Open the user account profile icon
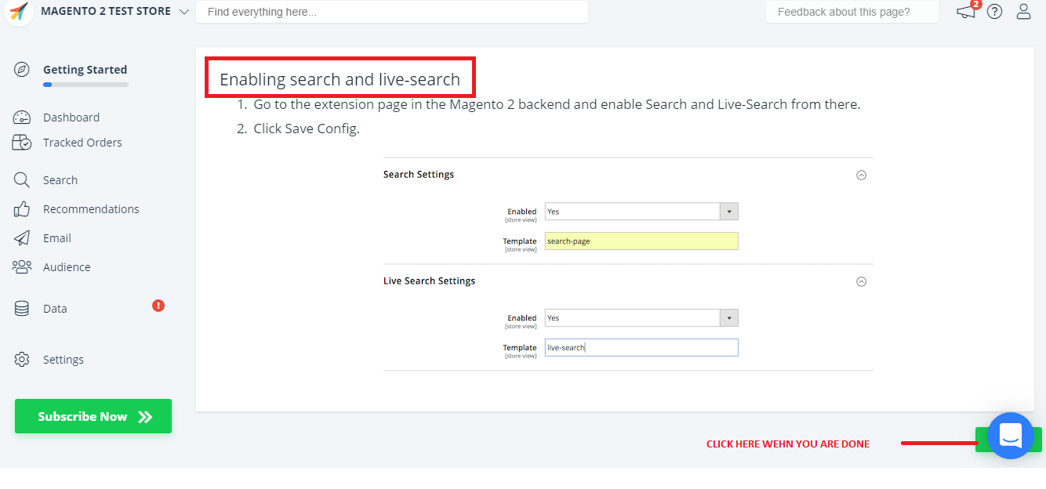The height and width of the screenshot is (489, 1046). point(1023,12)
